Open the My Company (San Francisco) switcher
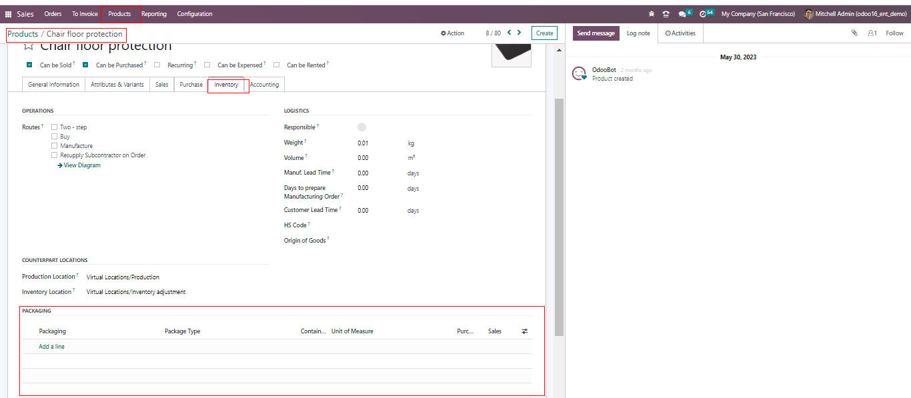911x398 pixels. pos(758,14)
